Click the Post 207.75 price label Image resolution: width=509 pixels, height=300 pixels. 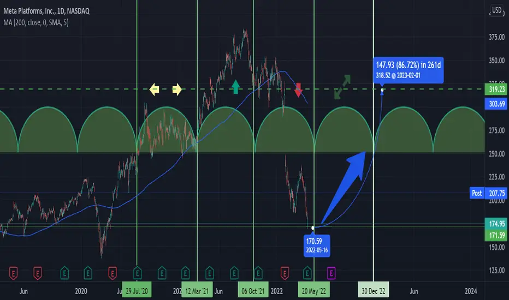tap(488, 193)
